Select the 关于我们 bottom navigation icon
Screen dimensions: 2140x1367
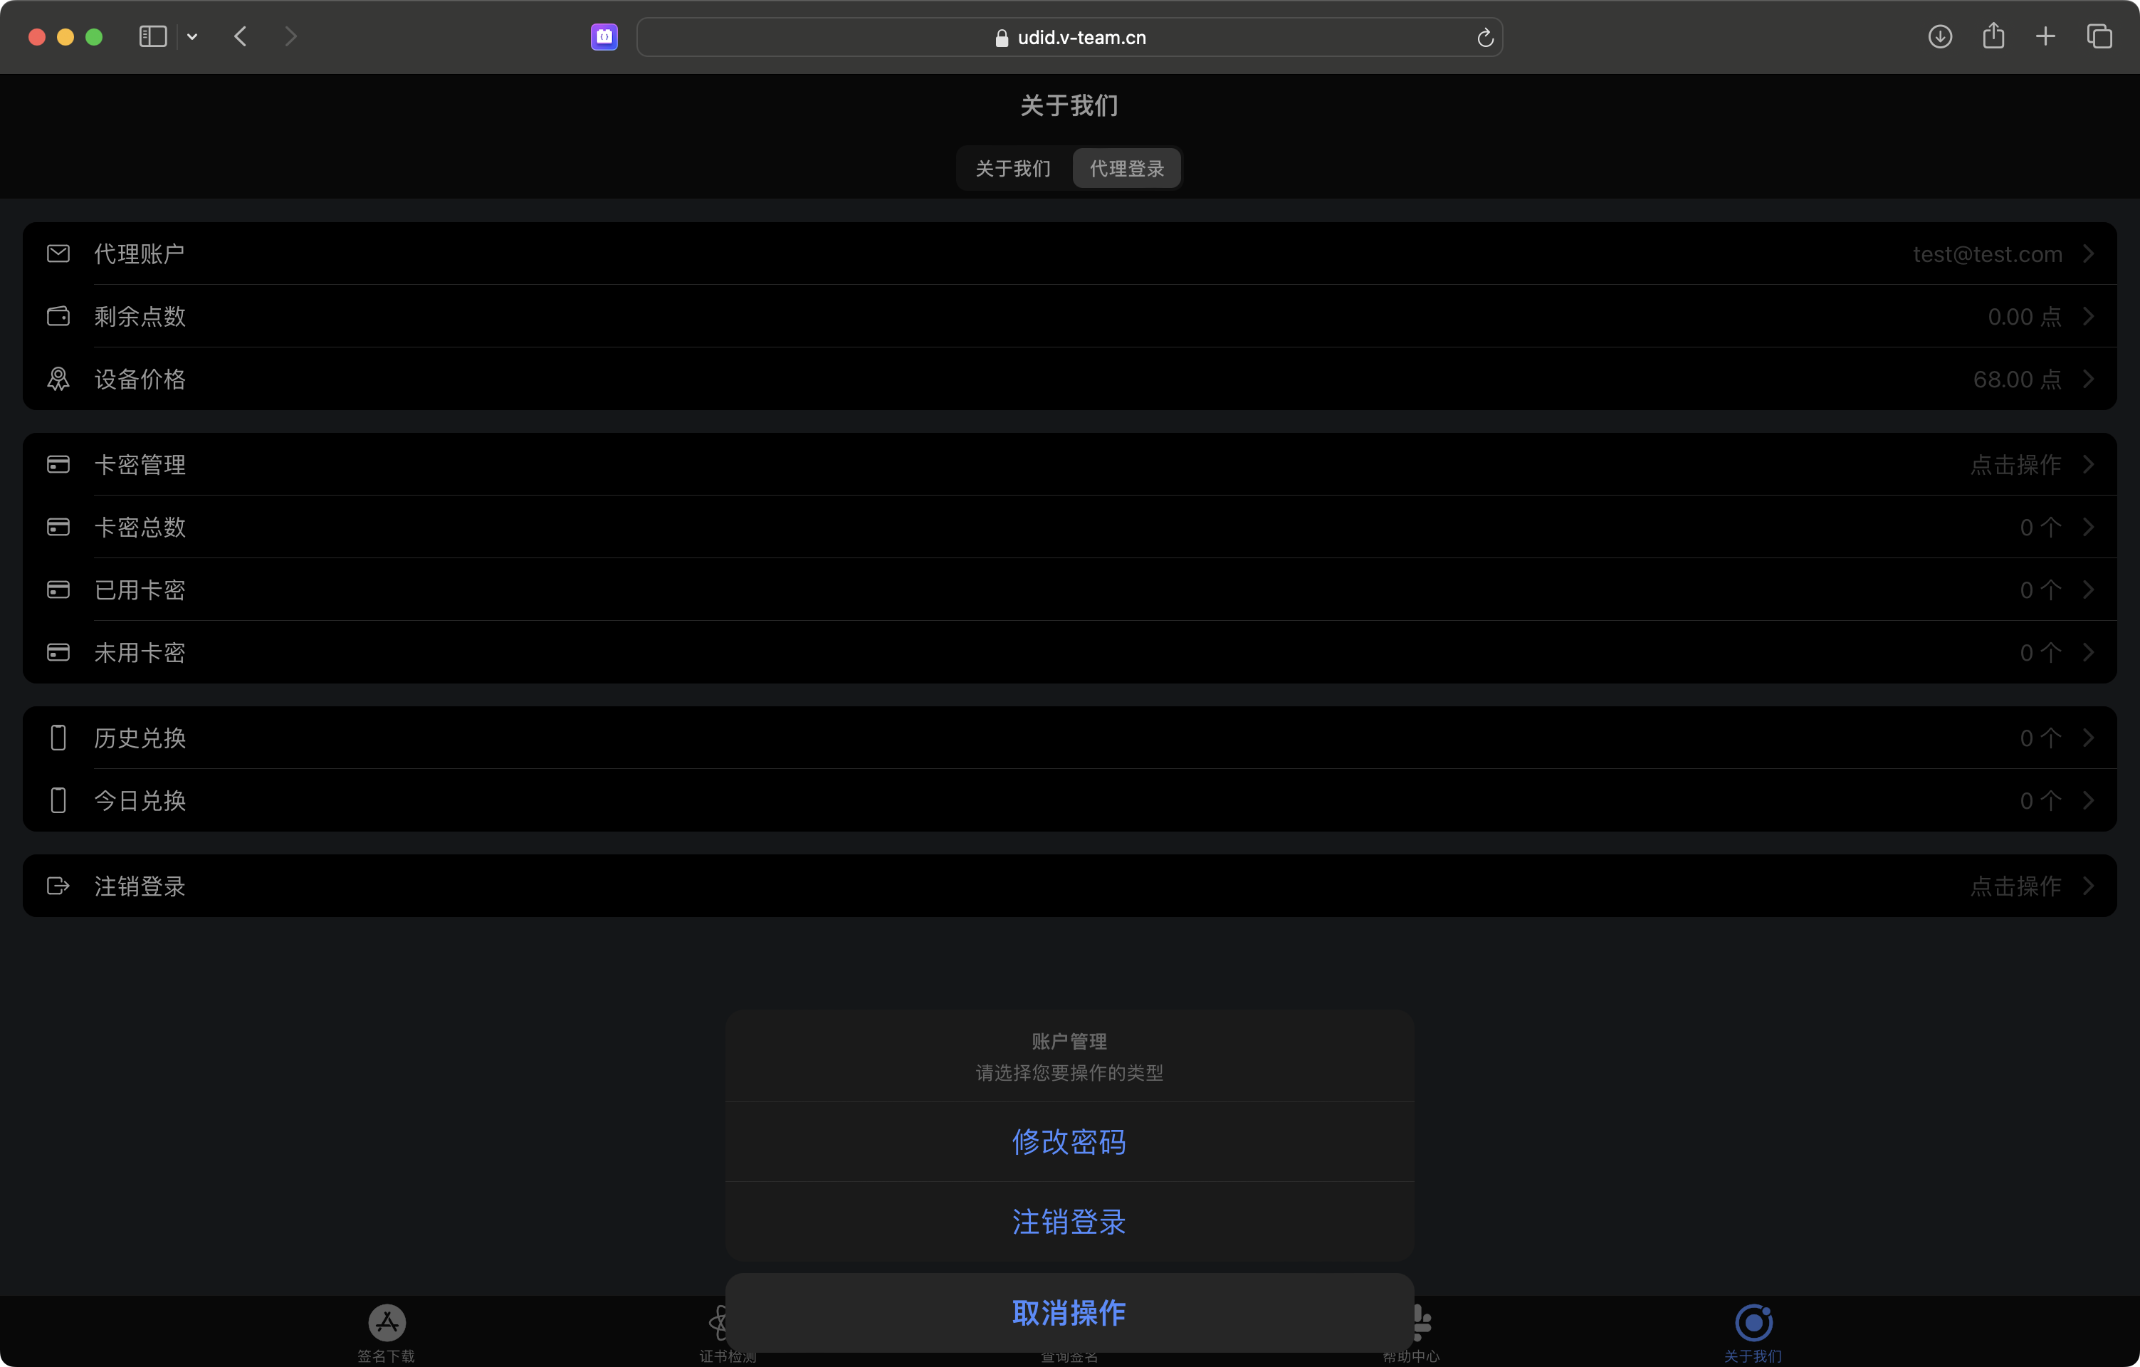tap(1753, 1323)
